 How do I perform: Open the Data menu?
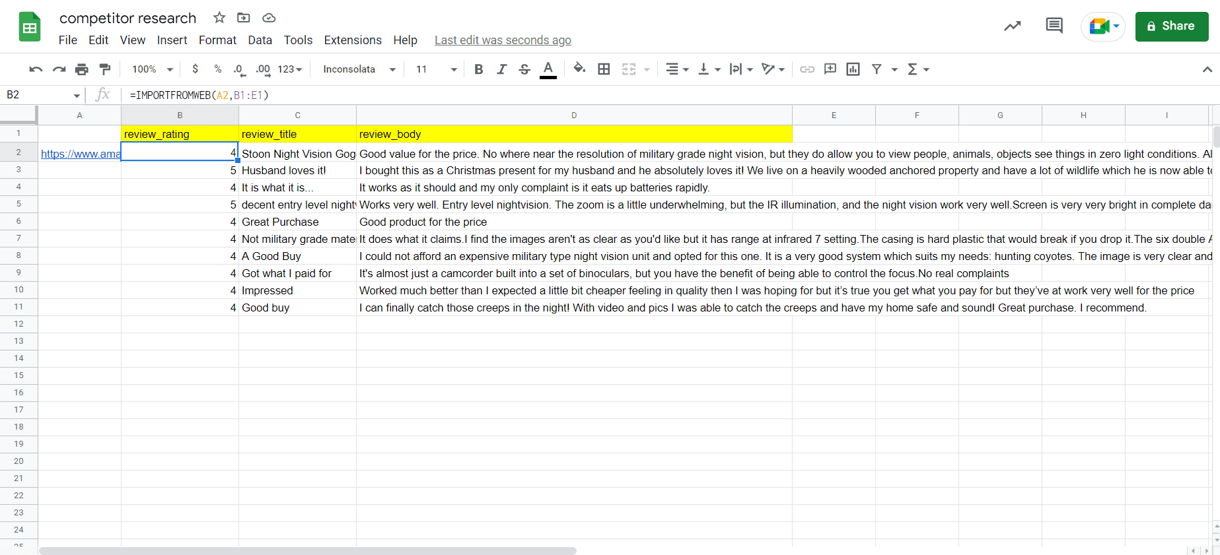260,40
